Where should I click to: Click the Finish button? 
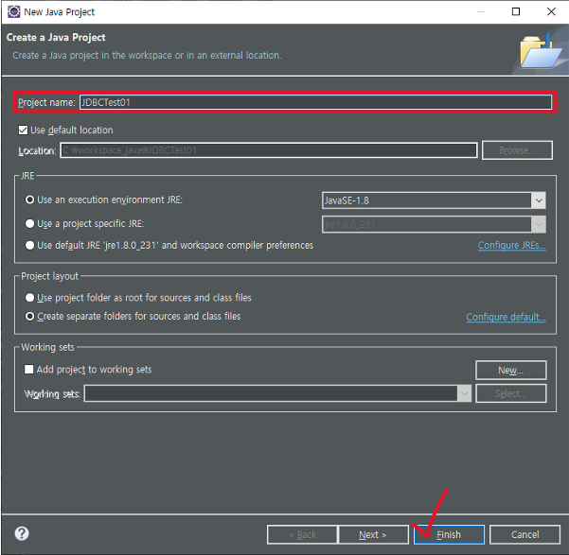450,535
